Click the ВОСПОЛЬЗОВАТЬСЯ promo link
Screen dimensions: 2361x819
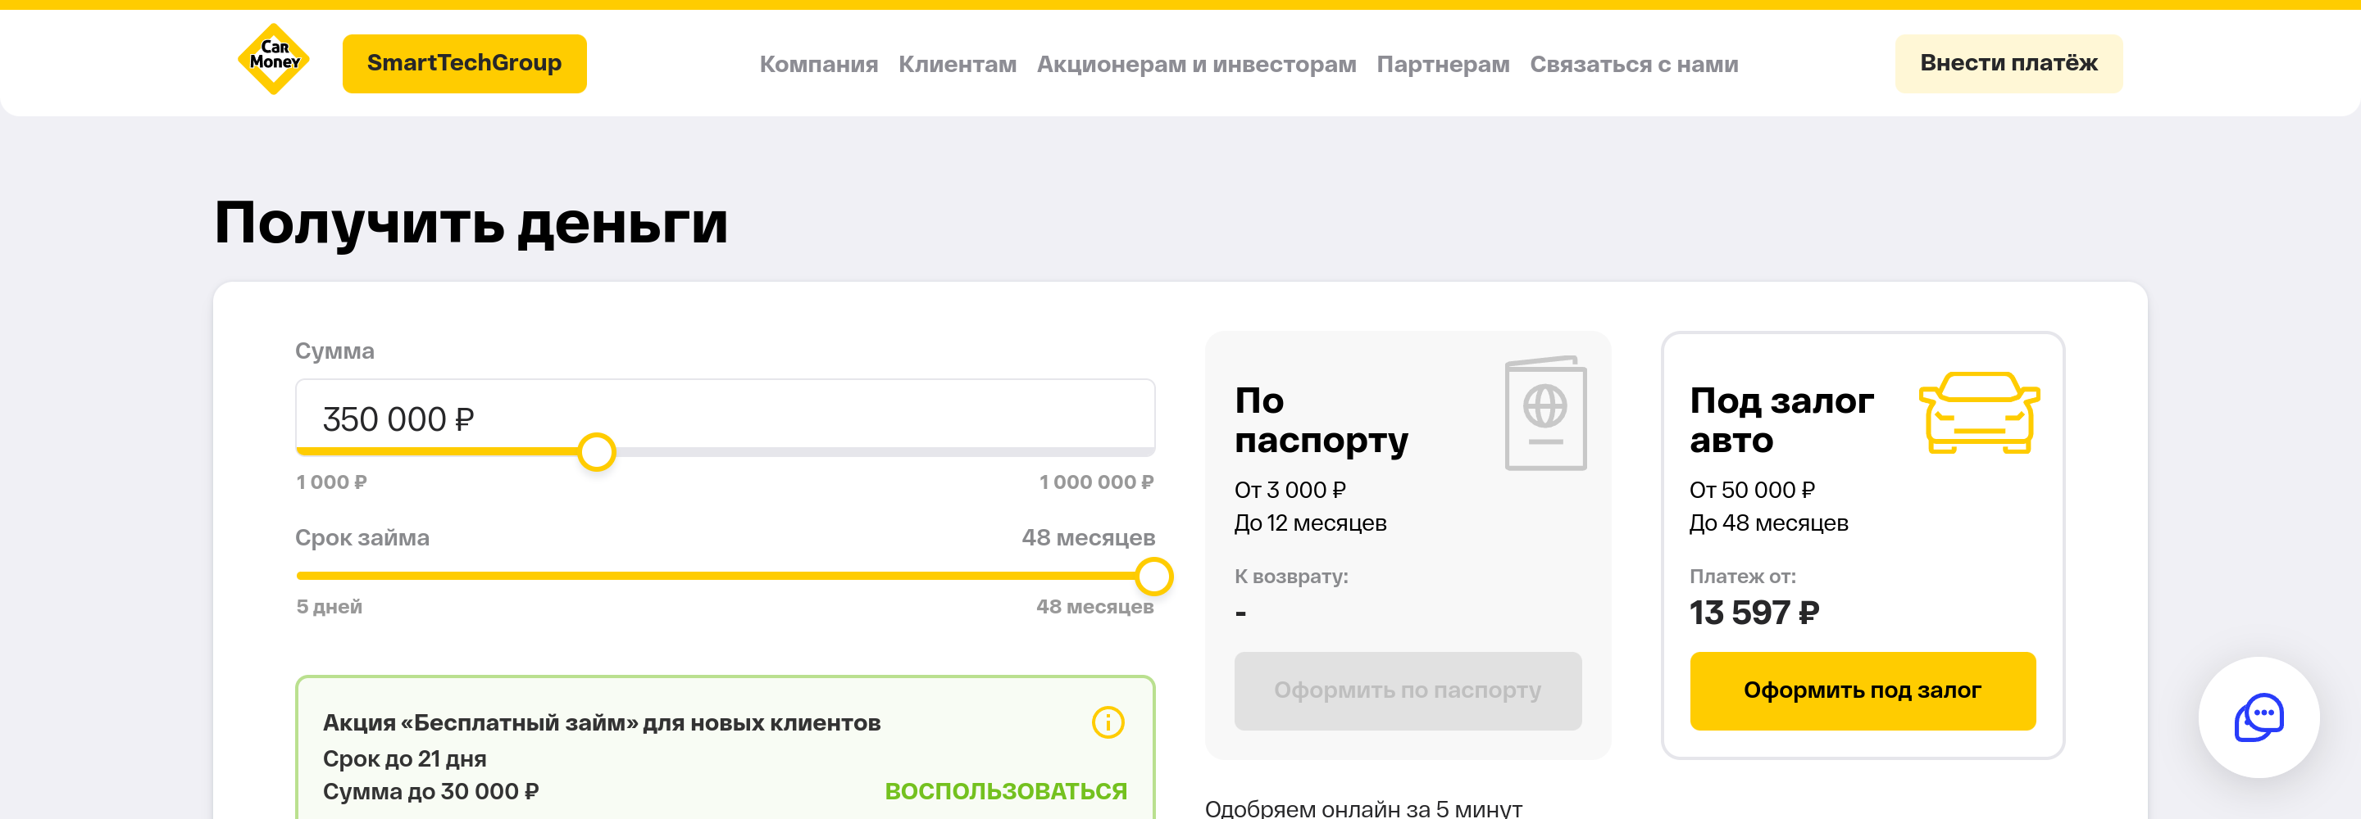click(1005, 791)
